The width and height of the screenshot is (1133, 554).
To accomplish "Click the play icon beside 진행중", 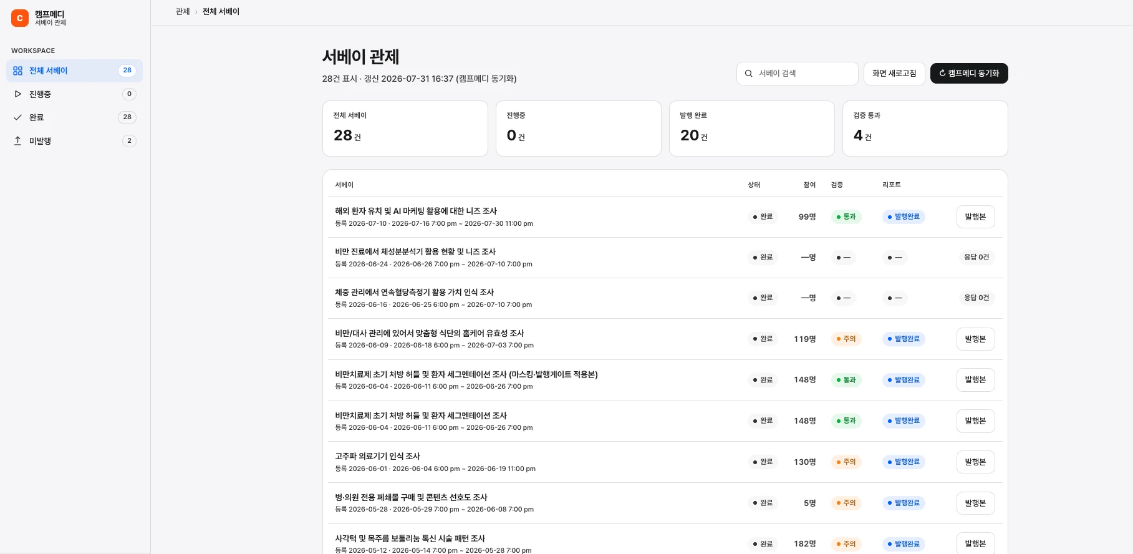I will point(17,94).
